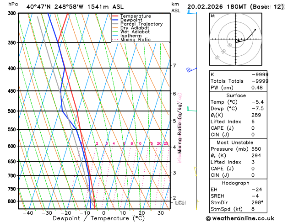Click the red Temperature legend line
The width and height of the screenshot is (288, 222).
click(115, 16)
